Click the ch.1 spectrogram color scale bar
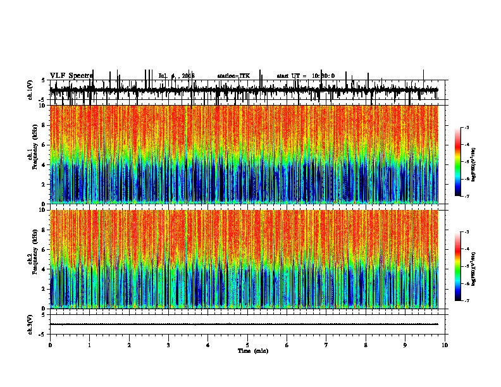The height and width of the screenshot is (387, 501). coord(458,162)
